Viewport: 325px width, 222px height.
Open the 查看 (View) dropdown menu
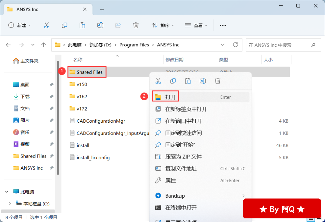(196, 26)
